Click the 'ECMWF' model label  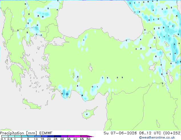[x=46, y=133]
